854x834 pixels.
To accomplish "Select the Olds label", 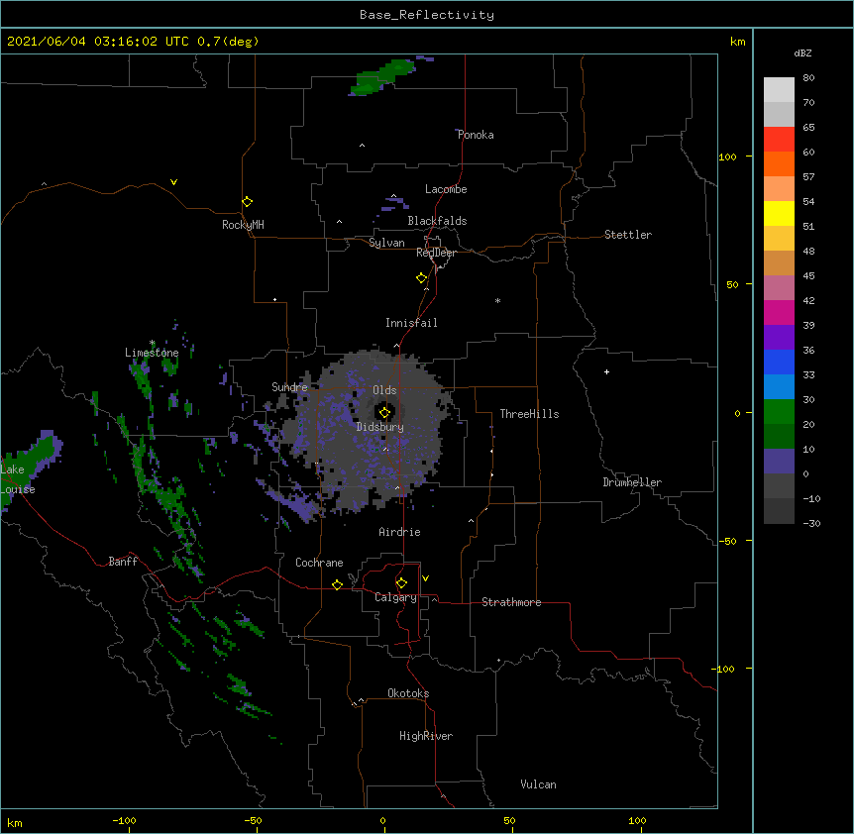I will 384,390.
